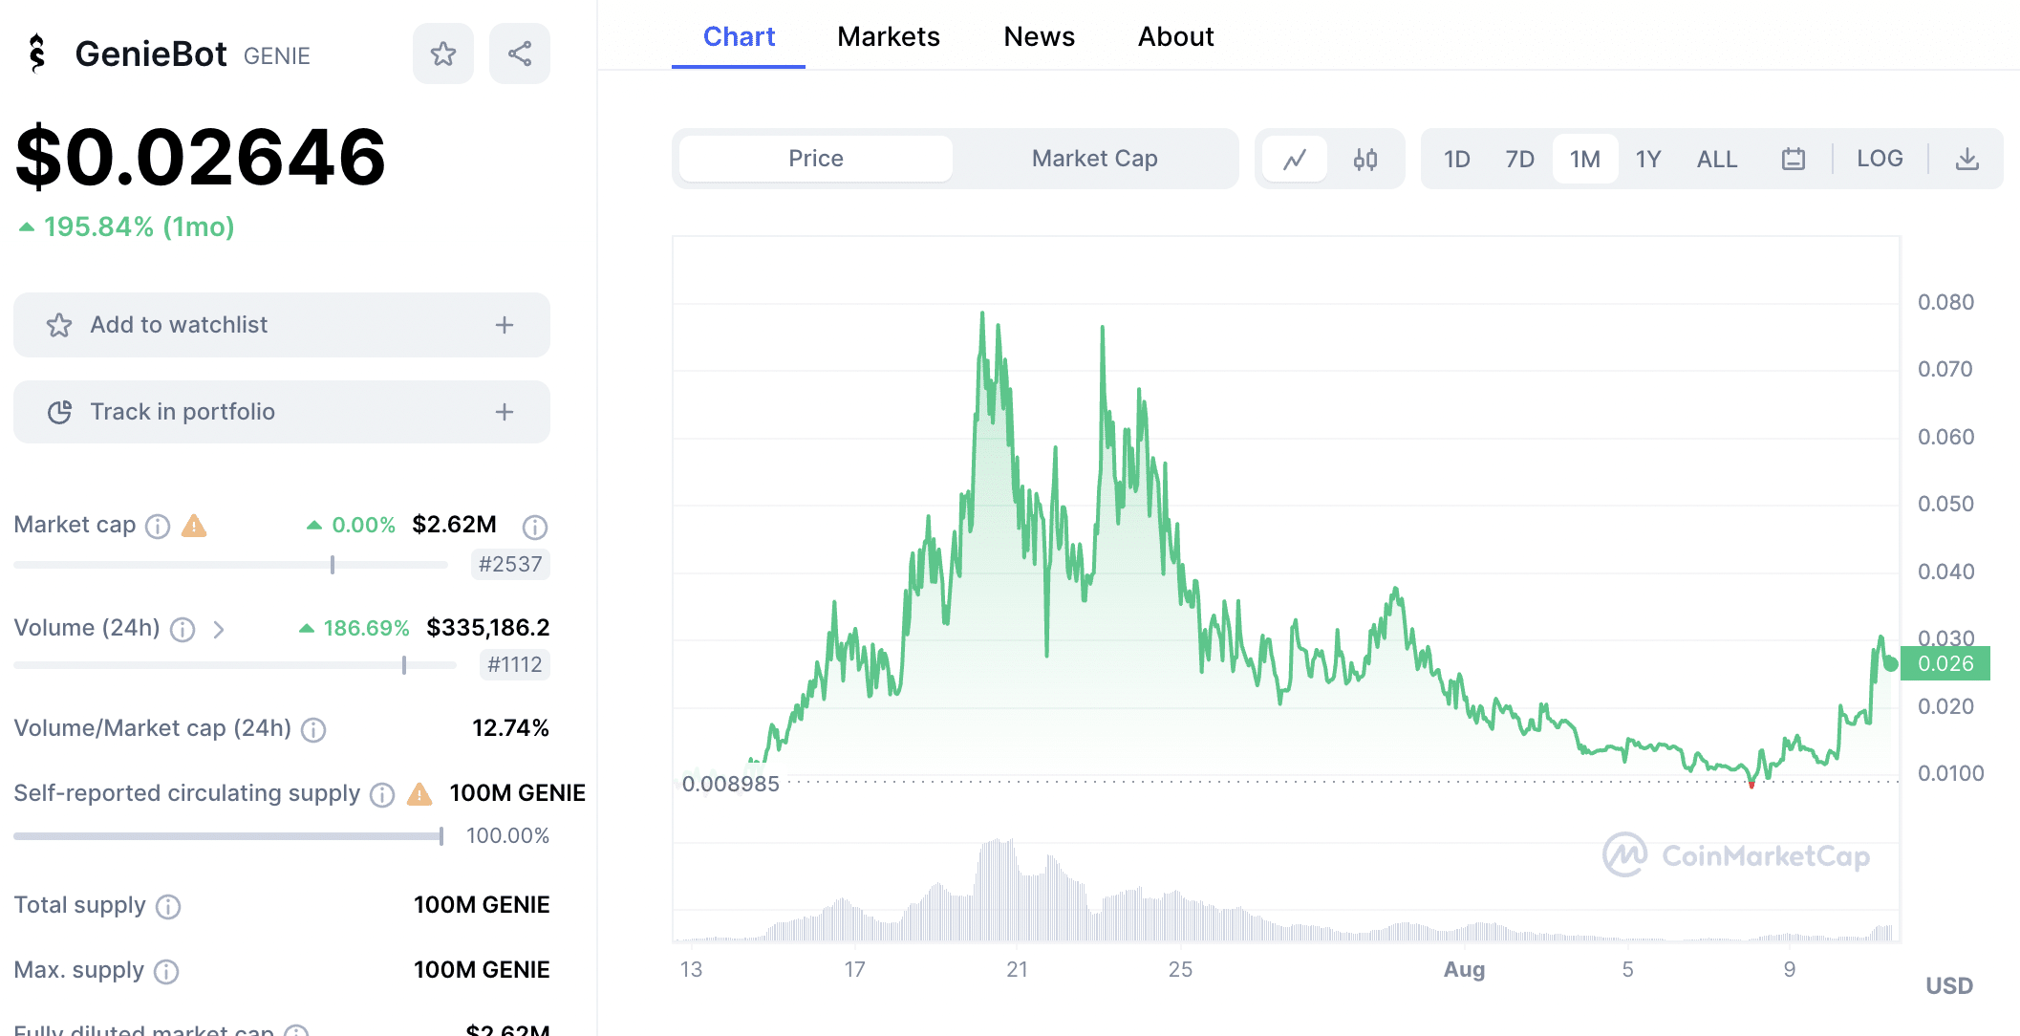Set chart range to ALL
The width and height of the screenshot is (2020, 1036).
(1717, 159)
